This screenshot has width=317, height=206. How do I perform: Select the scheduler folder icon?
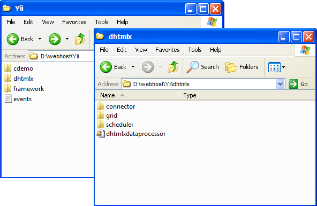pyautogui.click(x=101, y=125)
